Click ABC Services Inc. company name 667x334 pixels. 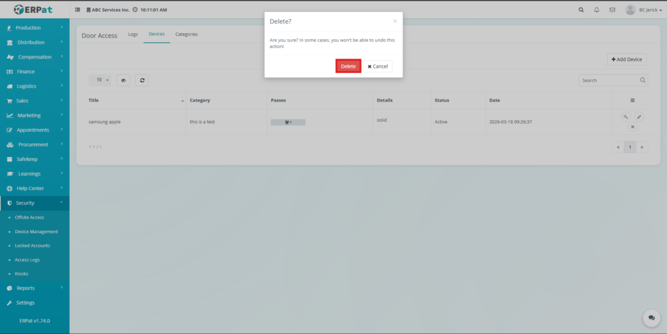click(111, 10)
